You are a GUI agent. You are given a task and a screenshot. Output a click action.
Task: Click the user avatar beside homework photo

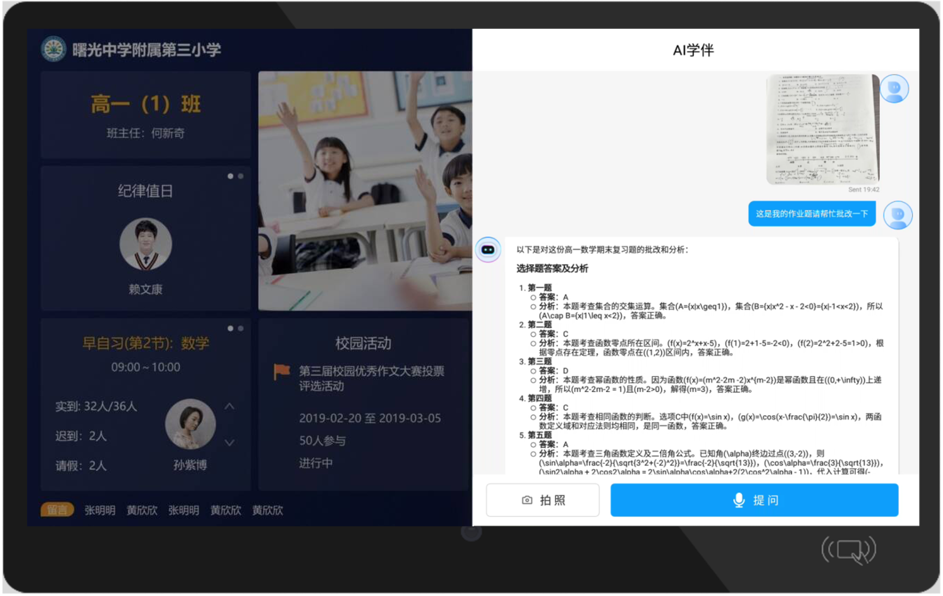[894, 89]
